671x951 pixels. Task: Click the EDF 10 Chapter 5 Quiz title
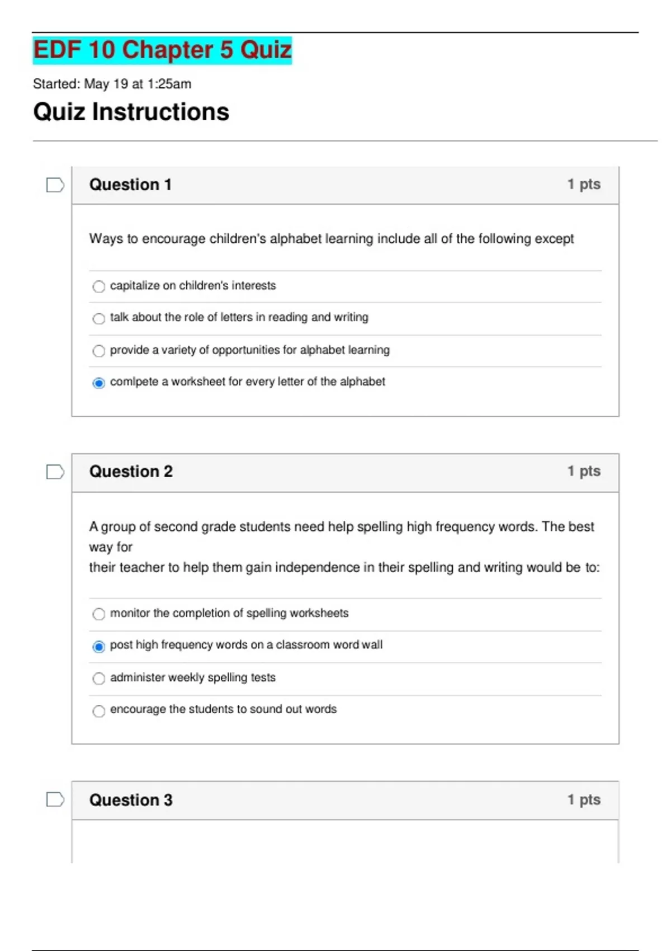pos(162,50)
